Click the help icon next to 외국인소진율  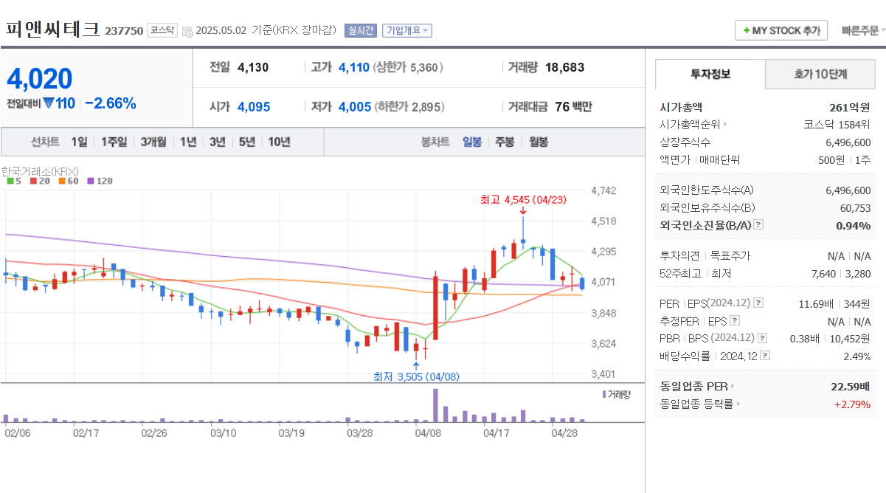click(x=757, y=224)
